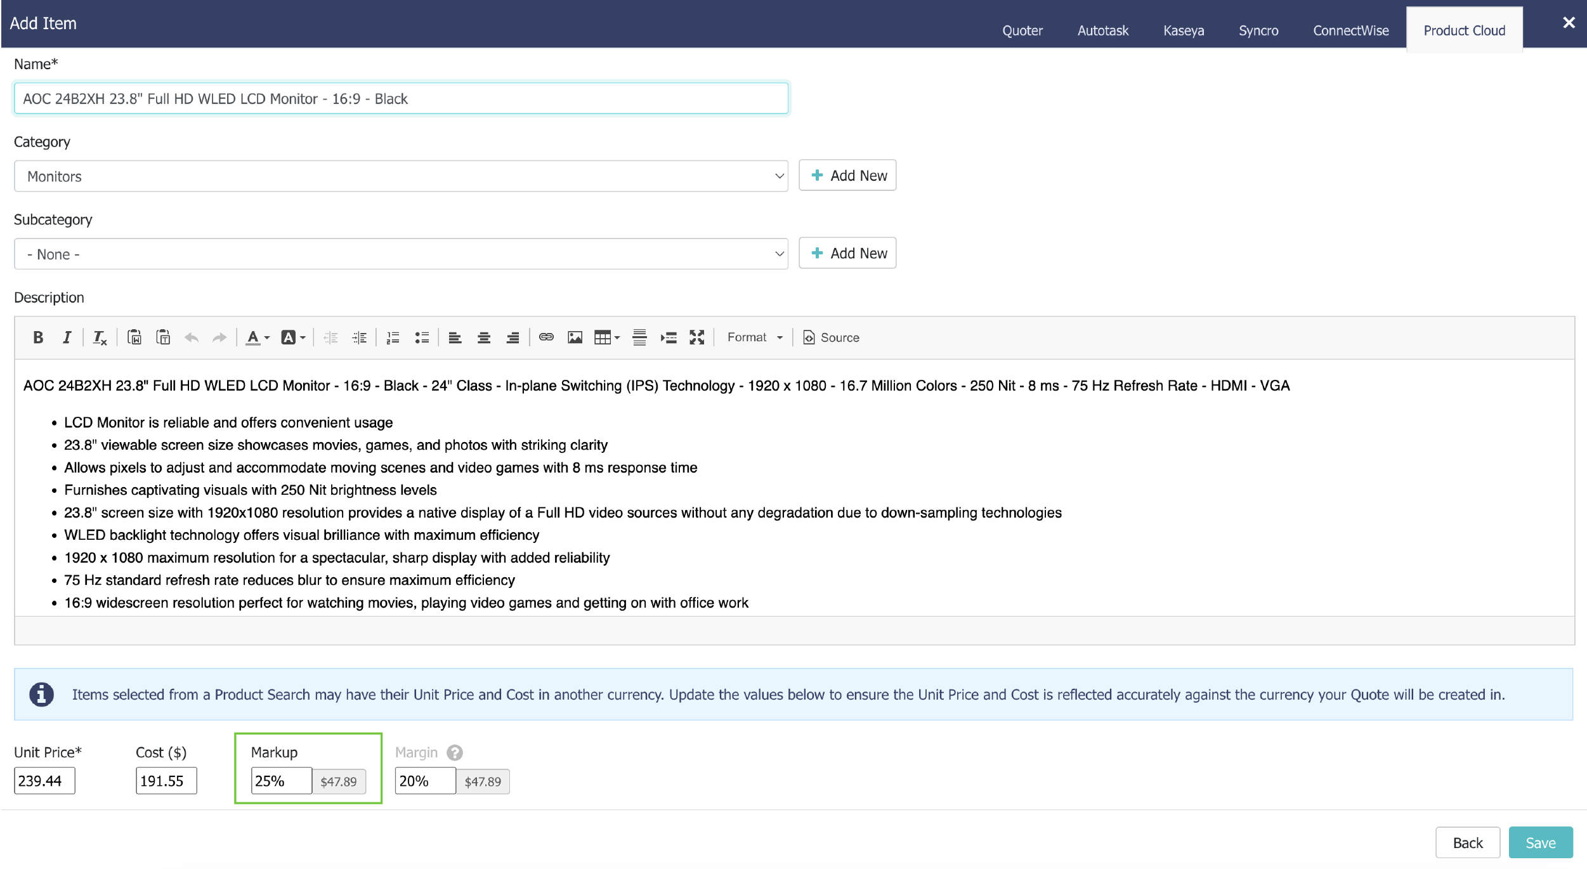Click the Remove Format icon
The width and height of the screenshot is (1587, 869).
pyautogui.click(x=100, y=337)
